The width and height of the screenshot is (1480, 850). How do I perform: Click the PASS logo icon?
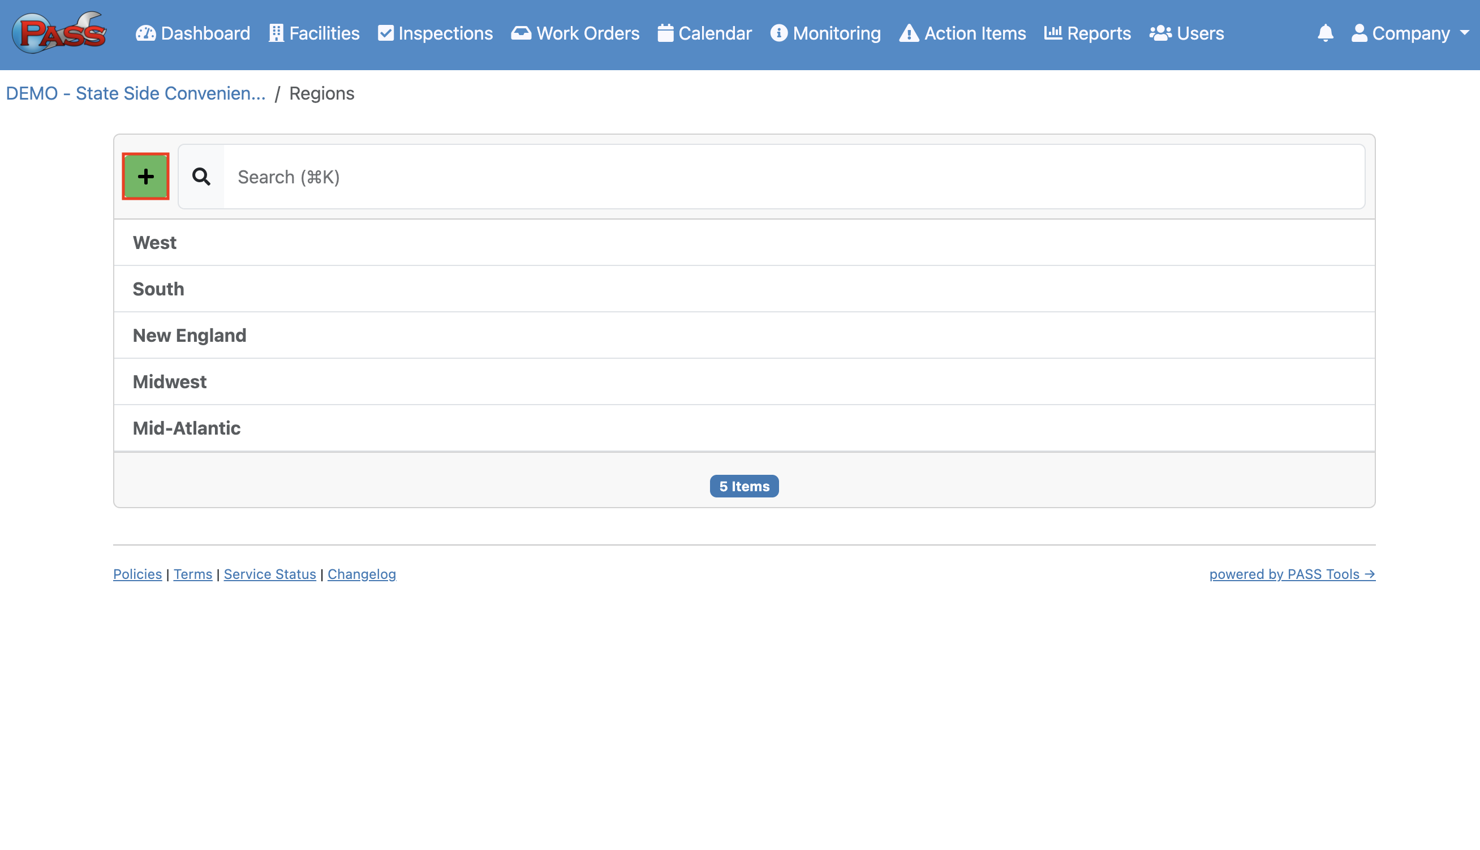[59, 33]
